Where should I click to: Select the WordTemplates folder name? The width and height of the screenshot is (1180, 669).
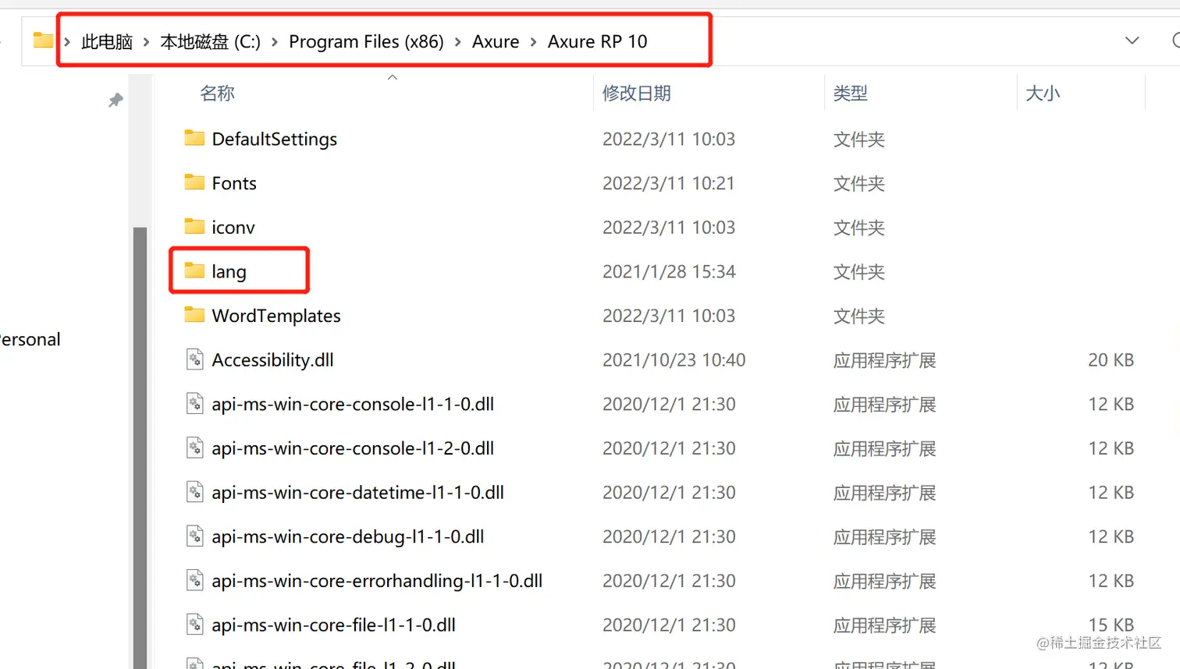[x=276, y=316]
